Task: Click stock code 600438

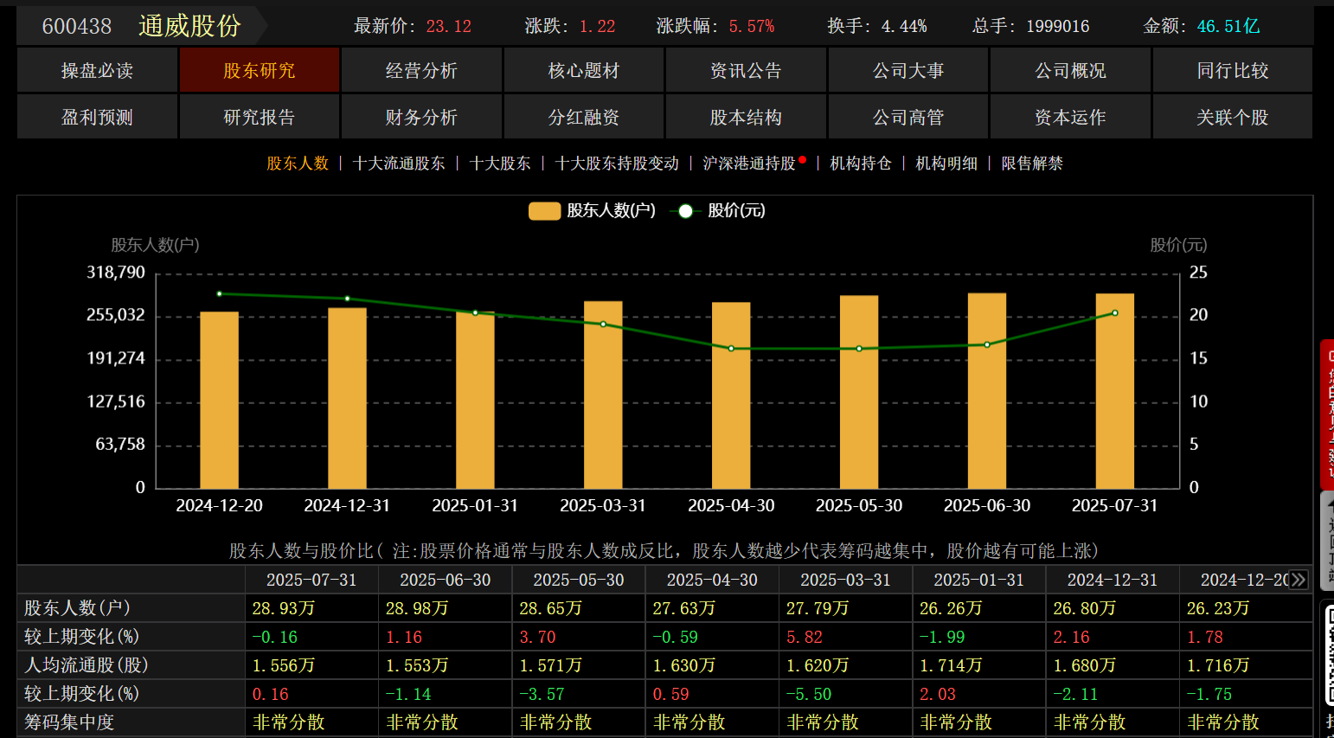Action: pyautogui.click(x=77, y=27)
